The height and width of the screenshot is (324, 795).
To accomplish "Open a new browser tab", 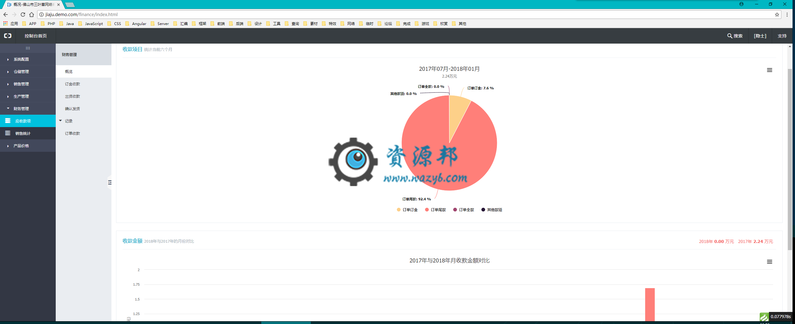I will tap(70, 5).
